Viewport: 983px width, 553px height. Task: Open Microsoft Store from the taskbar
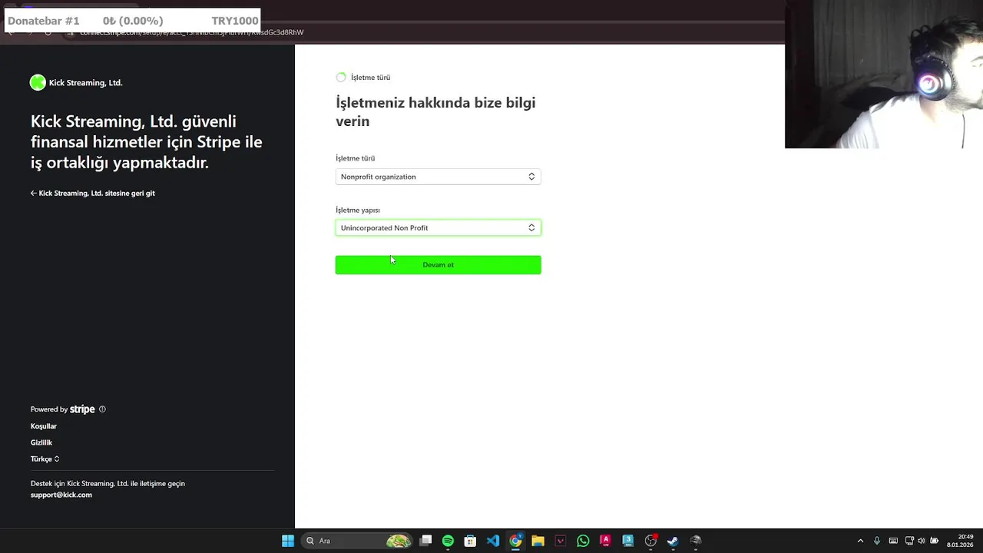tap(470, 541)
